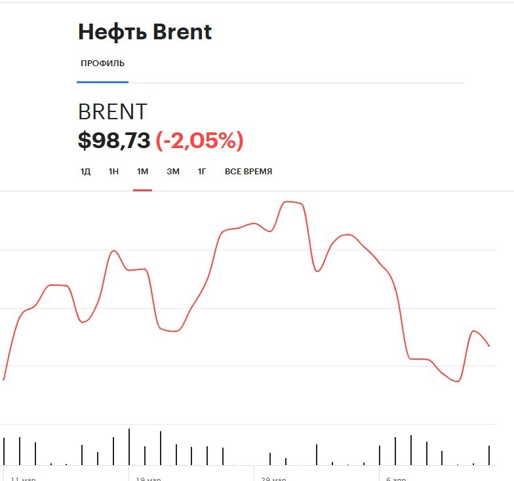Click the right endpoint of the price line
The height and width of the screenshot is (481, 514).
489,346
